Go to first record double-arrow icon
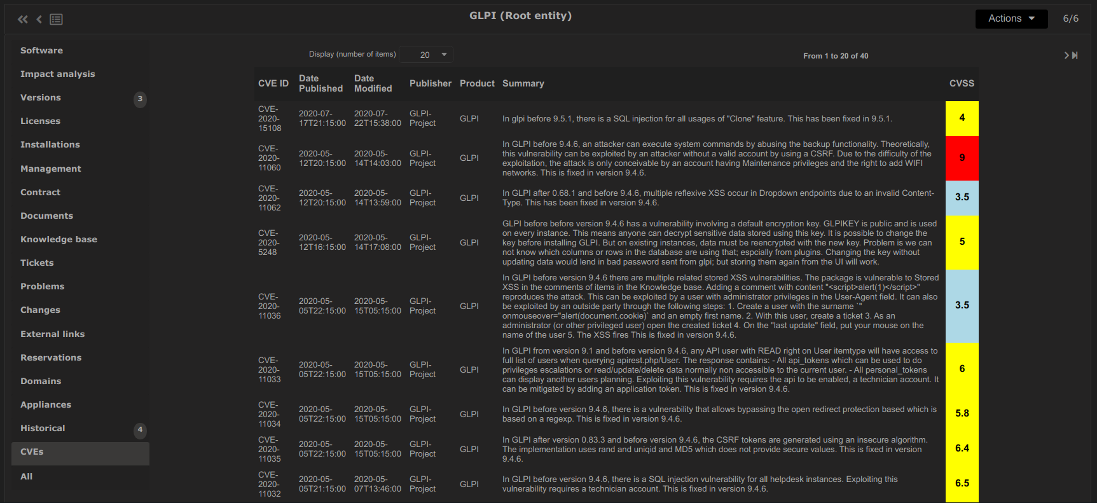 [x=23, y=19]
